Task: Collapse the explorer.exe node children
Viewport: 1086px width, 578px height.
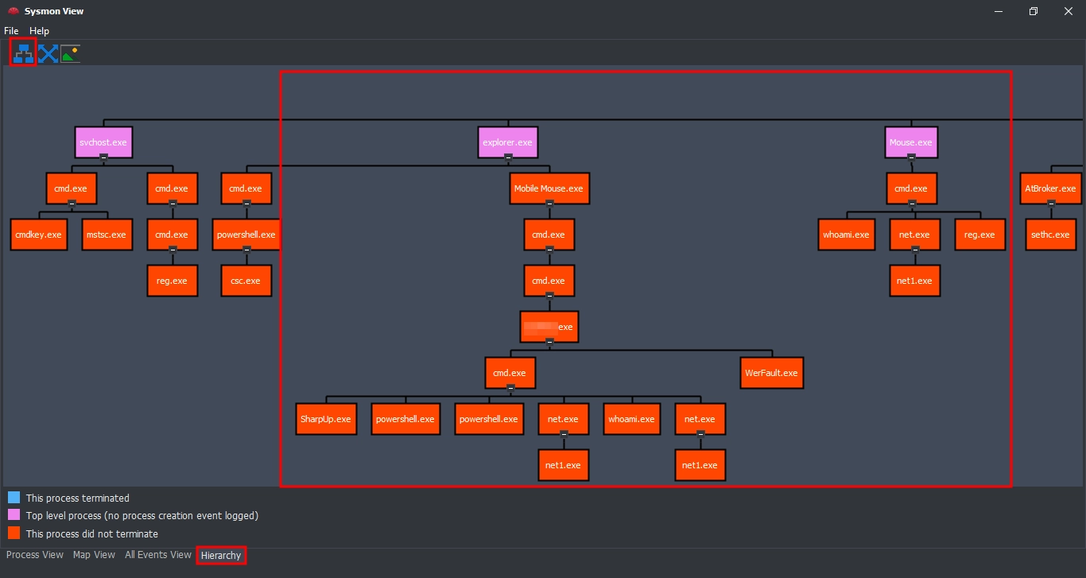Action: (x=508, y=157)
